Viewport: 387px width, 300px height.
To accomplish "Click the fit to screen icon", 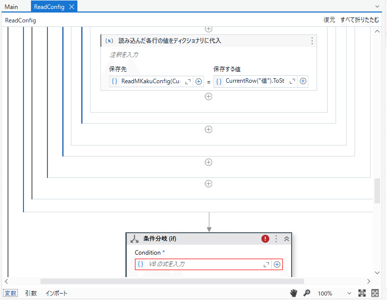I will 362,293.
